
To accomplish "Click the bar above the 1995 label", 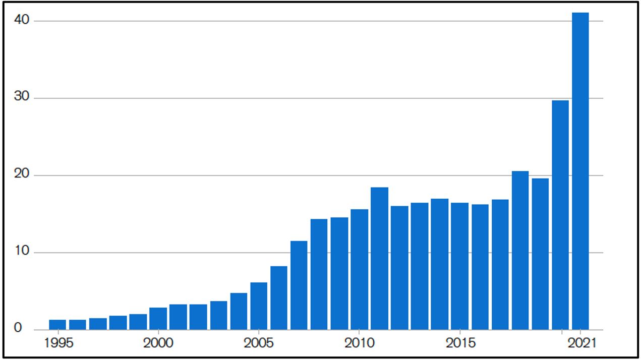I will pos(57,325).
